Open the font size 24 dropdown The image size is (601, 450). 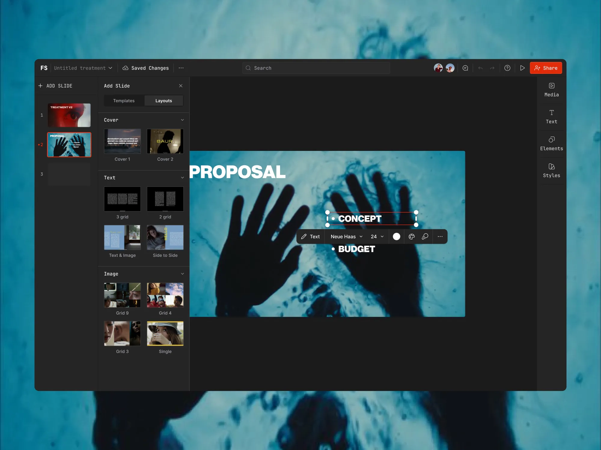click(377, 237)
